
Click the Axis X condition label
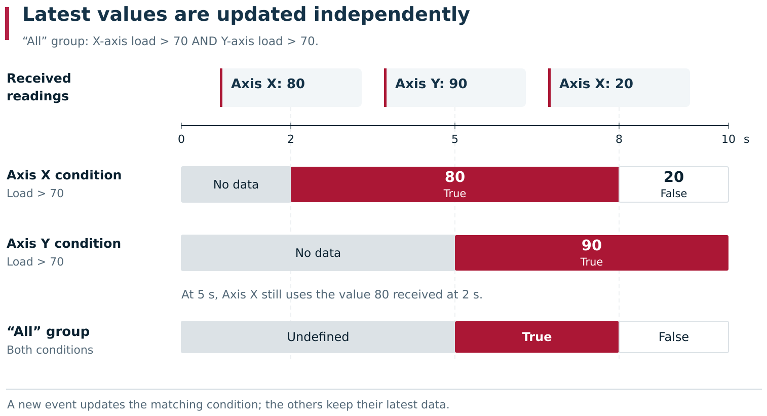pyautogui.click(x=64, y=175)
